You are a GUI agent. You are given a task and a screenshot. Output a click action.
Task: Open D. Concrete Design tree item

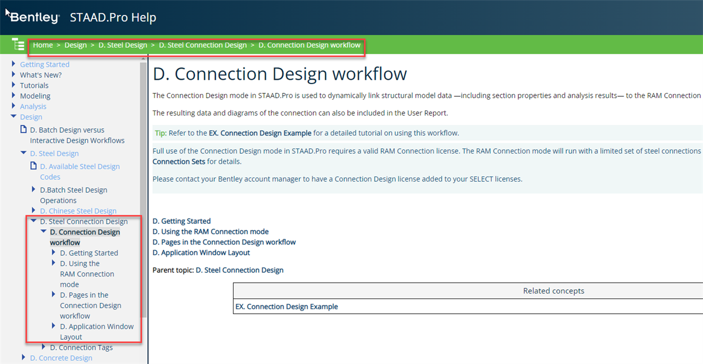(x=61, y=357)
